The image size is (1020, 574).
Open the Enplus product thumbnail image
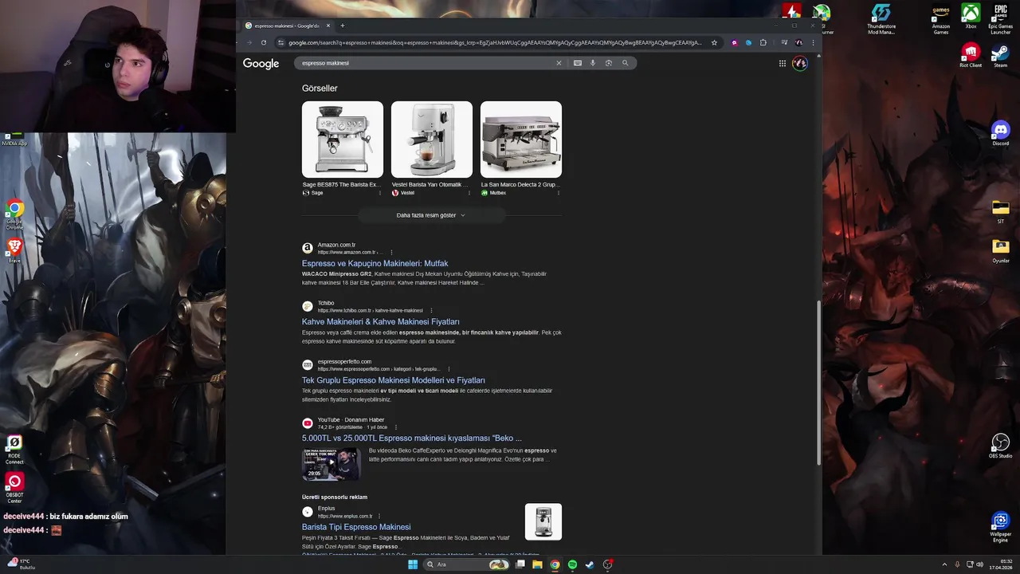point(543,521)
